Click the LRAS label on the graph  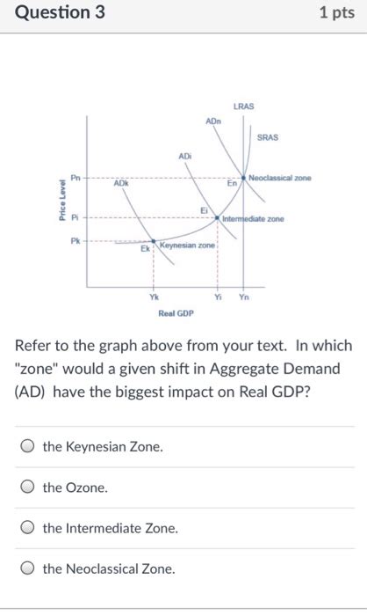pos(243,106)
